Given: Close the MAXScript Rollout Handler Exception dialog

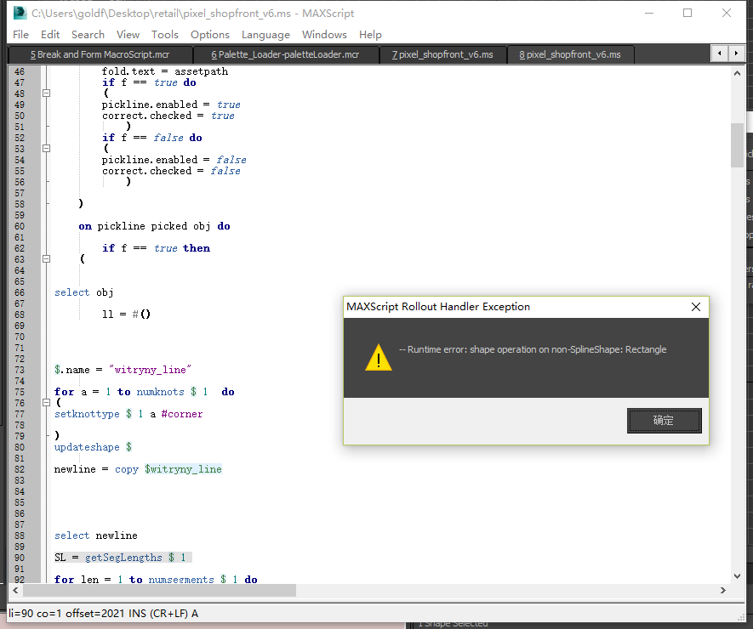Looking at the screenshot, I should (695, 307).
